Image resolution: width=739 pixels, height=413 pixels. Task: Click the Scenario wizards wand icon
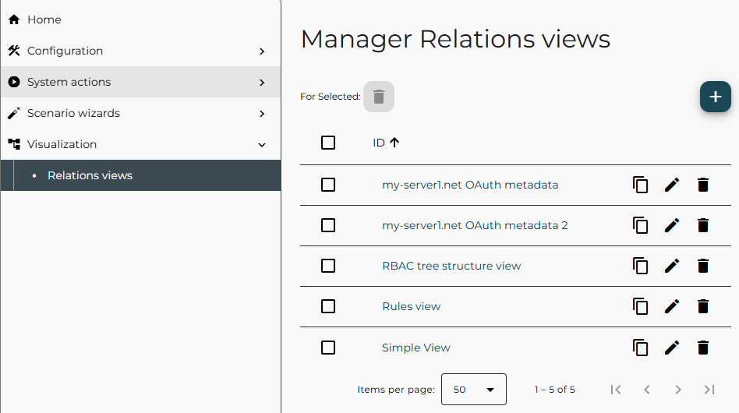pyautogui.click(x=14, y=113)
